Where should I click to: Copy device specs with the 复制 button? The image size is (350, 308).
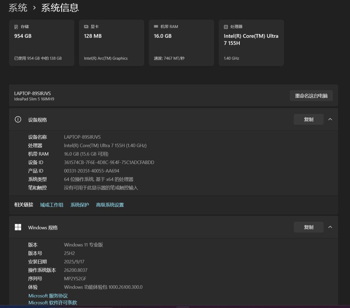click(x=308, y=119)
